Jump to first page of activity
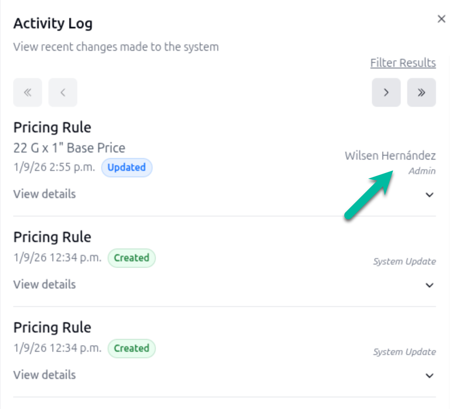 click(28, 92)
